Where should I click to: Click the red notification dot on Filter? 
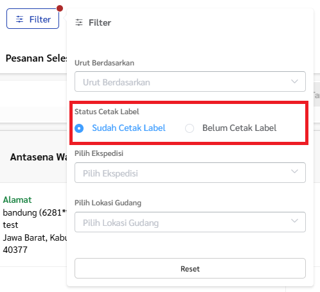click(x=60, y=8)
